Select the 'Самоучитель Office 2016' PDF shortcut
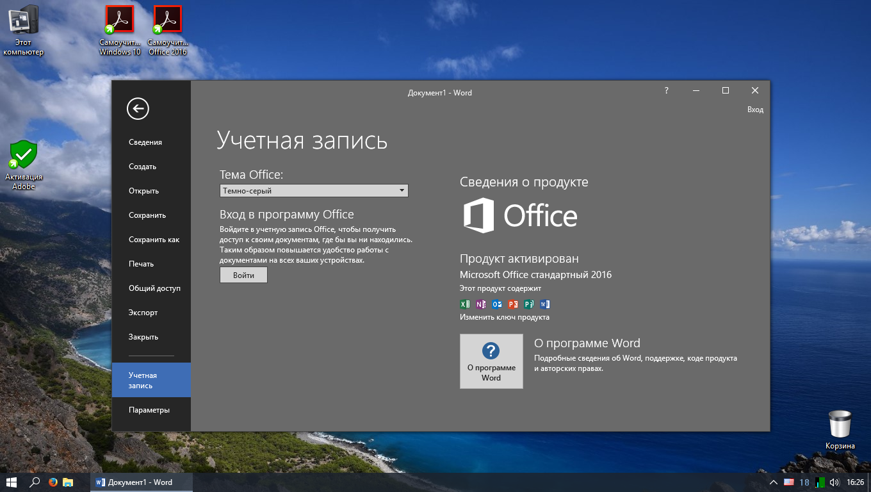871x492 pixels. pos(168,30)
